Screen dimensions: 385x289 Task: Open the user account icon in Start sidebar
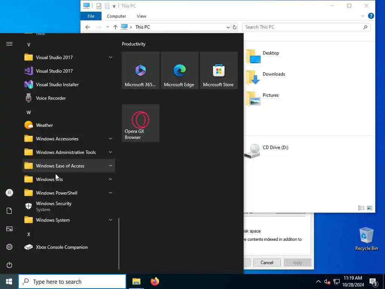(x=9, y=193)
